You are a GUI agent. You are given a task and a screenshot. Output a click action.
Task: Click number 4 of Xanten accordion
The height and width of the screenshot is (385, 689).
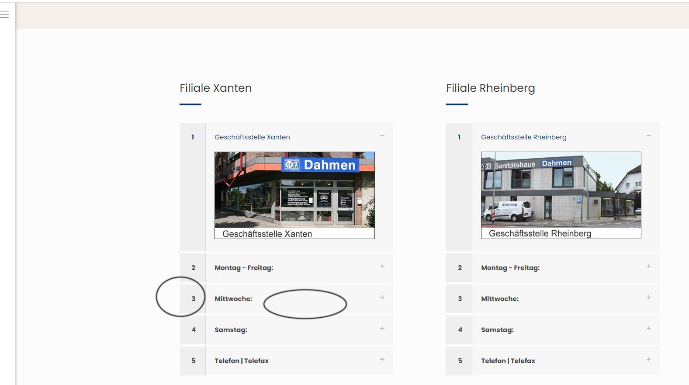194,330
